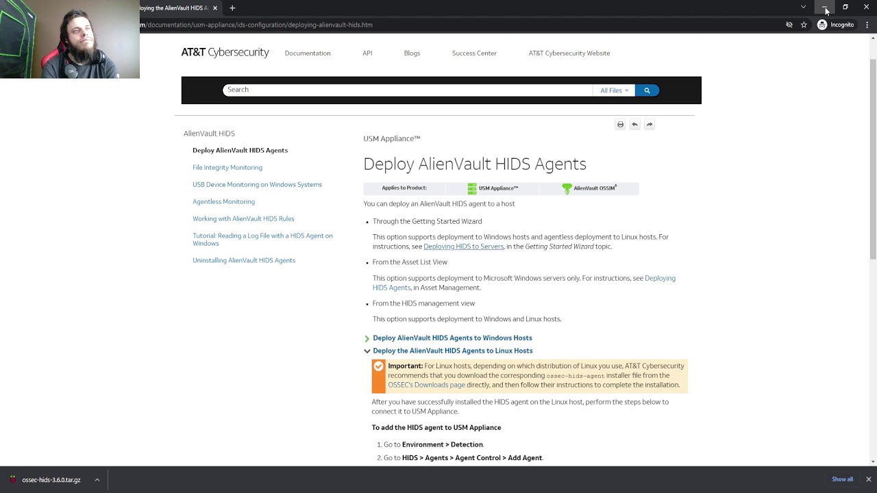The height and width of the screenshot is (493, 877).
Task: Open the download item options chevron
Action: [x=97, y=480]
